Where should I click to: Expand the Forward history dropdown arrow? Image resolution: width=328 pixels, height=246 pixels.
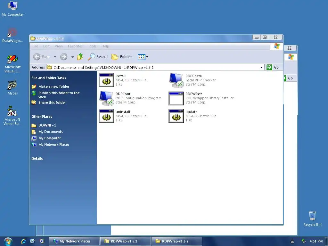pyautogui.click(x=72, y=57)
